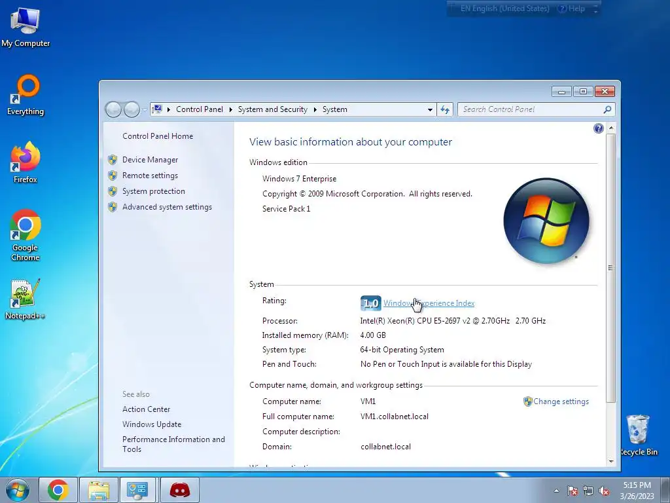This screenshot has width=670, height=503.
Task: Open Device Manager link
Action: (x=150, y=160)
